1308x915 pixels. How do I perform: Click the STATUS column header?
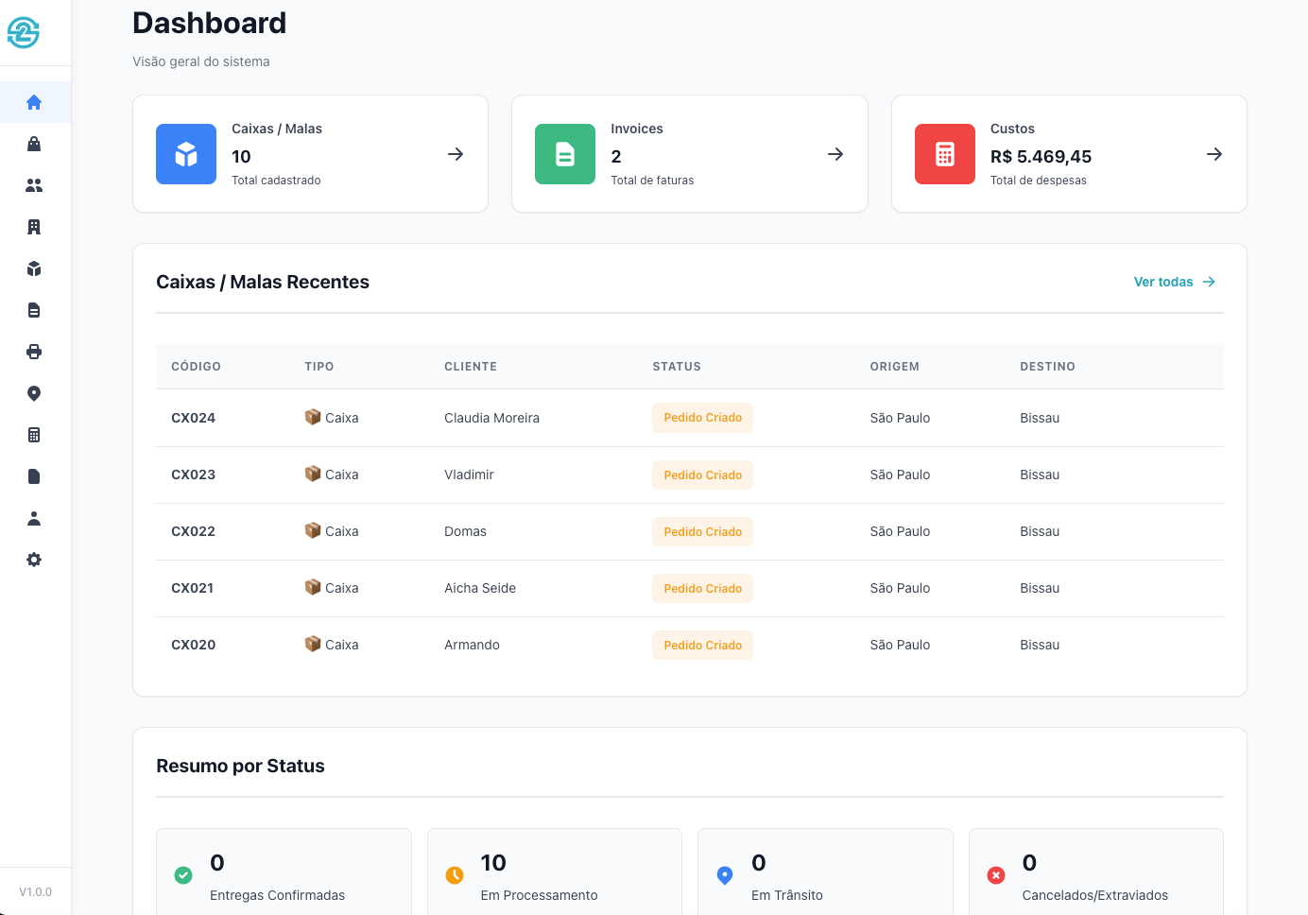[677, 367]
